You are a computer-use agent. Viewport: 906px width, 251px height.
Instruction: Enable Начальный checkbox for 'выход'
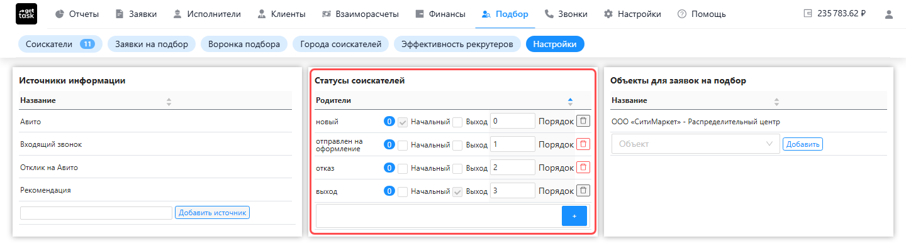[x=403, y=191]
